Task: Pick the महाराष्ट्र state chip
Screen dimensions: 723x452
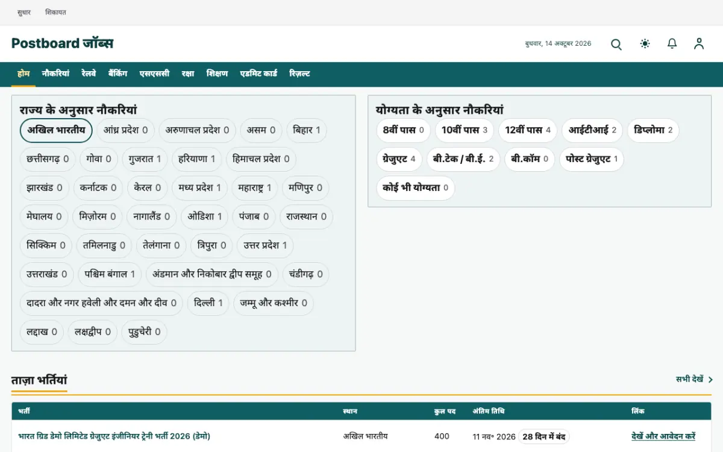Action: click(255, 188)
